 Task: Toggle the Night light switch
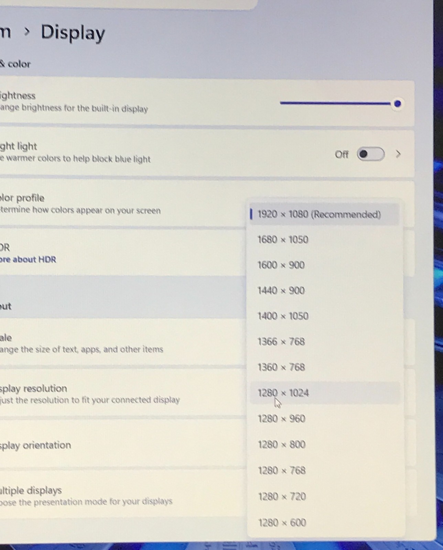[x=370, y=154]
